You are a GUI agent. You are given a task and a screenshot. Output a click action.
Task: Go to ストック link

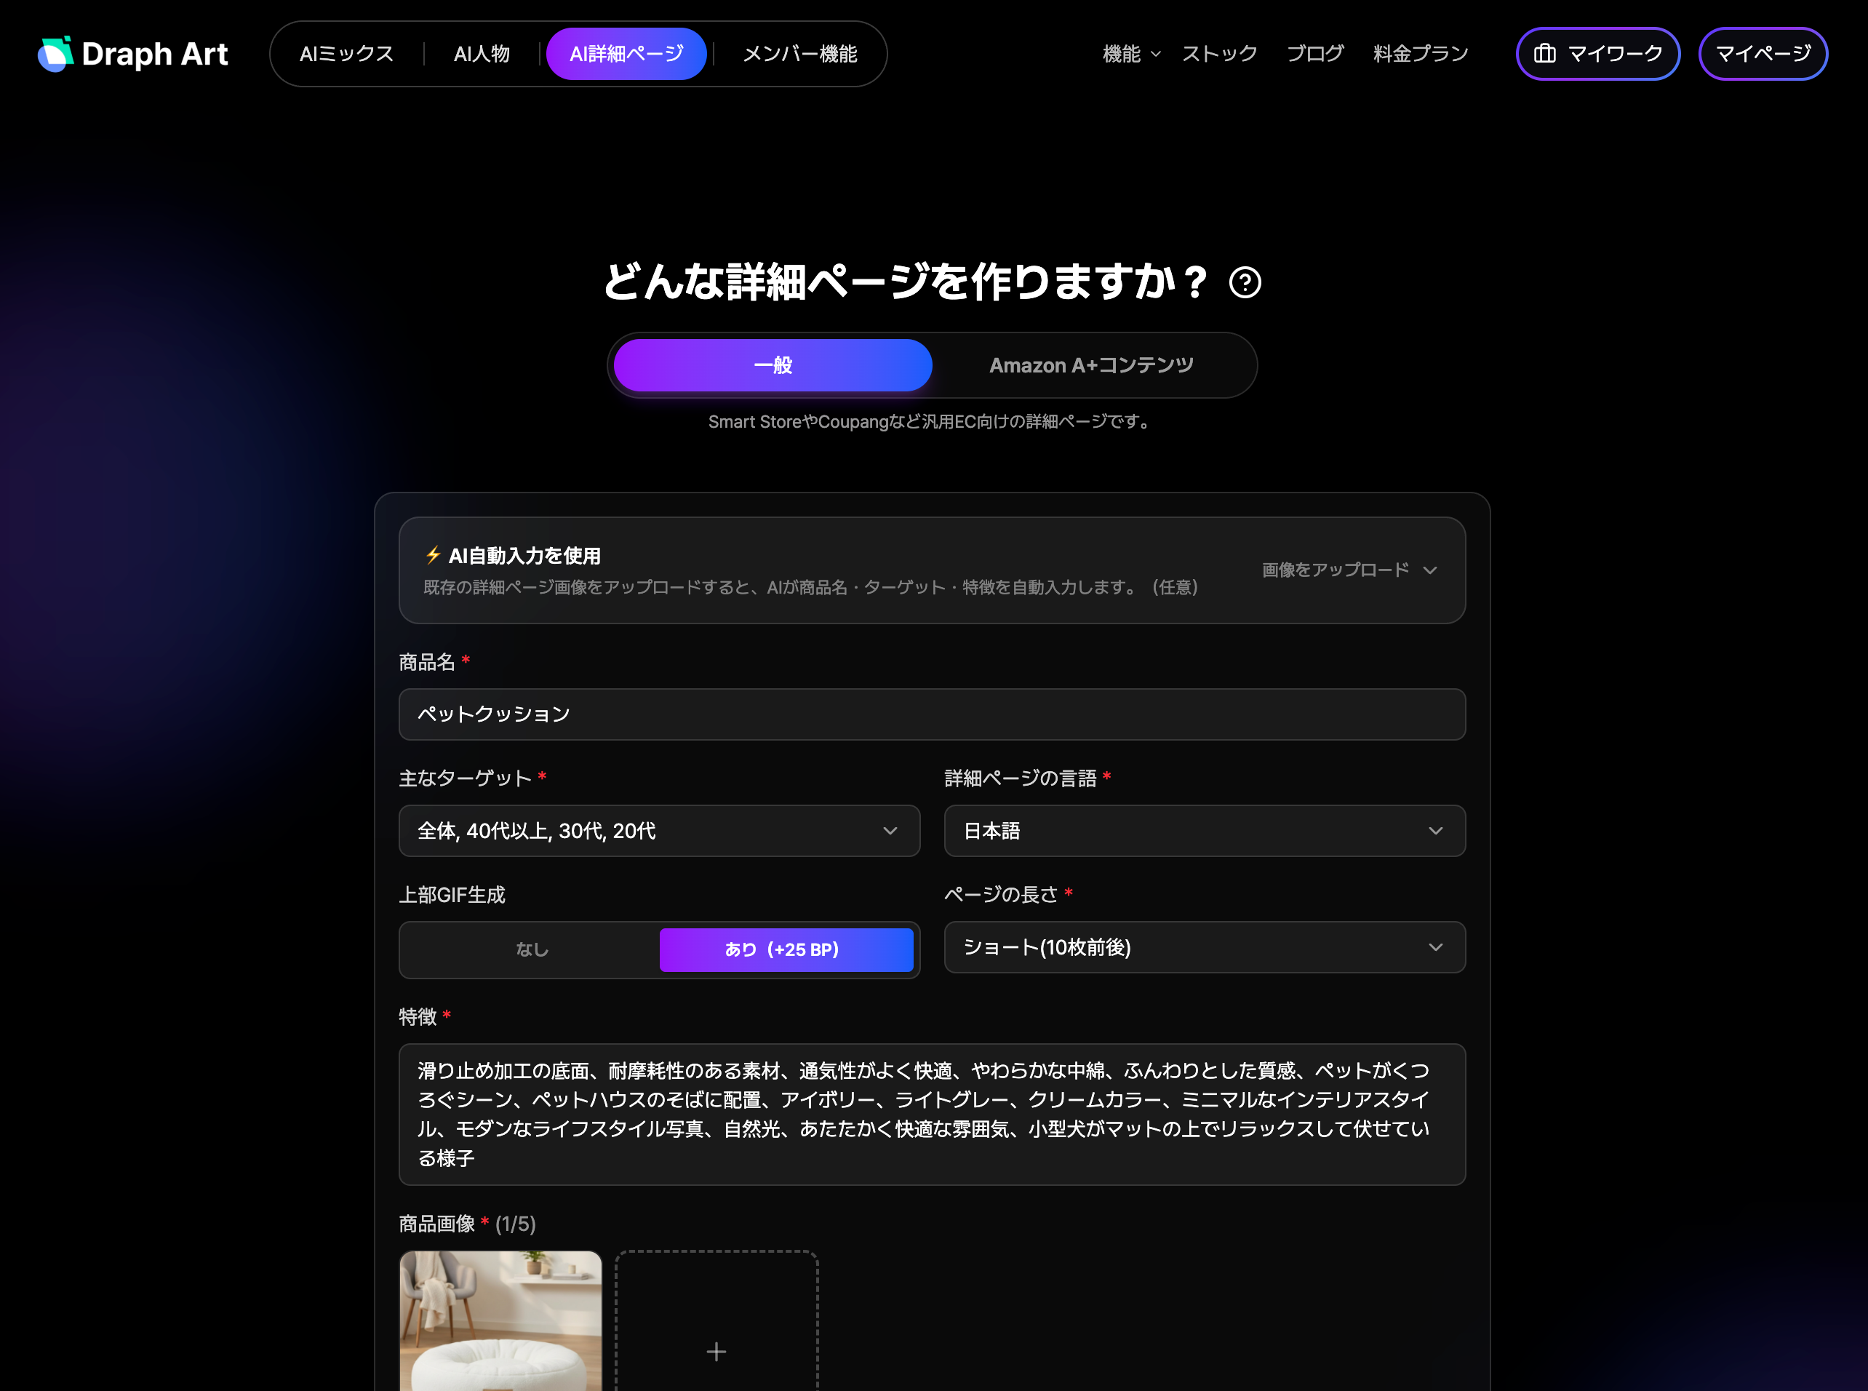(x=1219, y=54)
